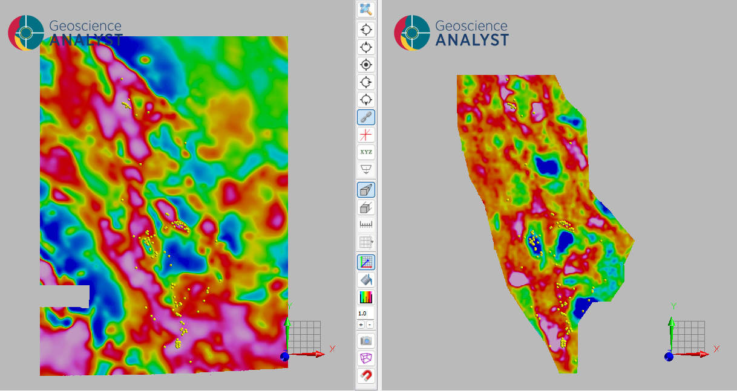Click the ground symbol icon
The width and height of the screenshot is (737, 391).
(366, 169)
